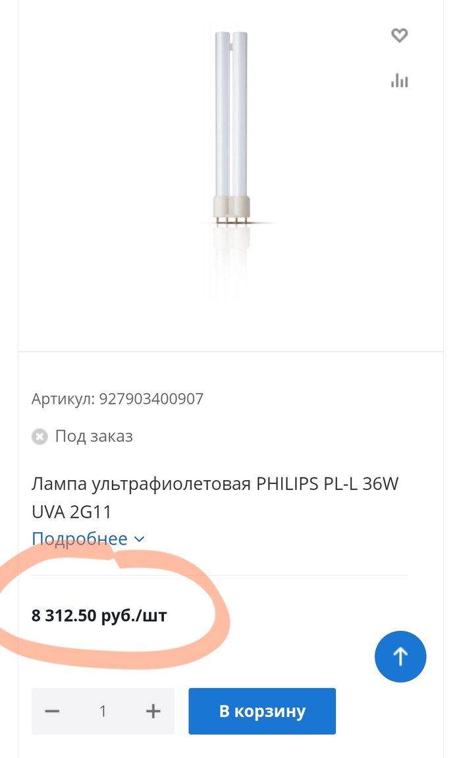Image resolution: width=461 pixels, height=758 pixels.
Task: Select the article number 927903400907
Action: click(151, 399)
